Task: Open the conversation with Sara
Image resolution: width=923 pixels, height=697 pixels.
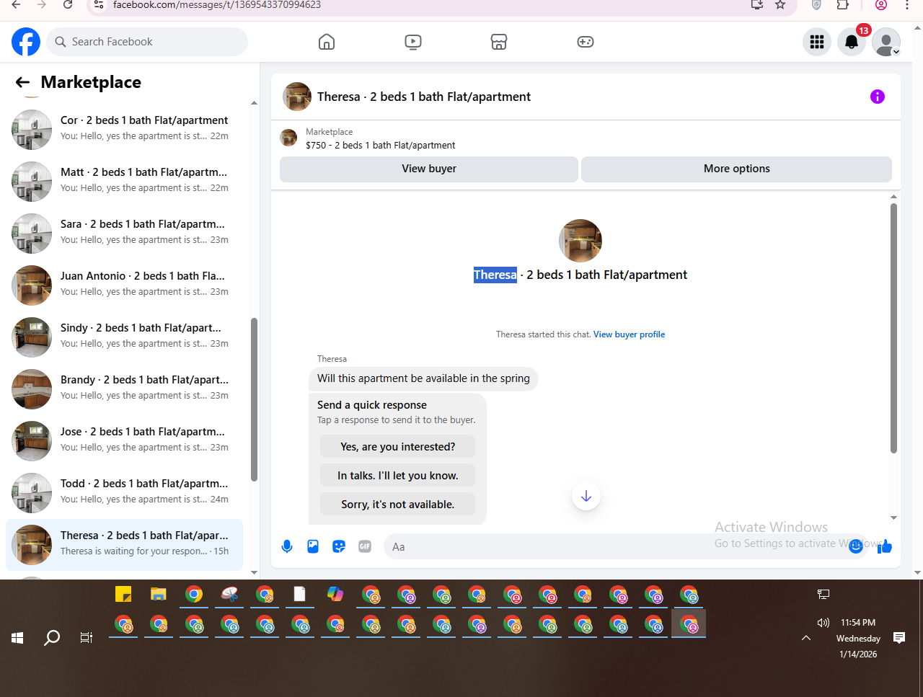Action: tap(124, 234)
